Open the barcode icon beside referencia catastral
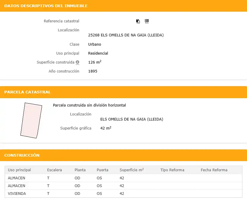 [147, 21]
